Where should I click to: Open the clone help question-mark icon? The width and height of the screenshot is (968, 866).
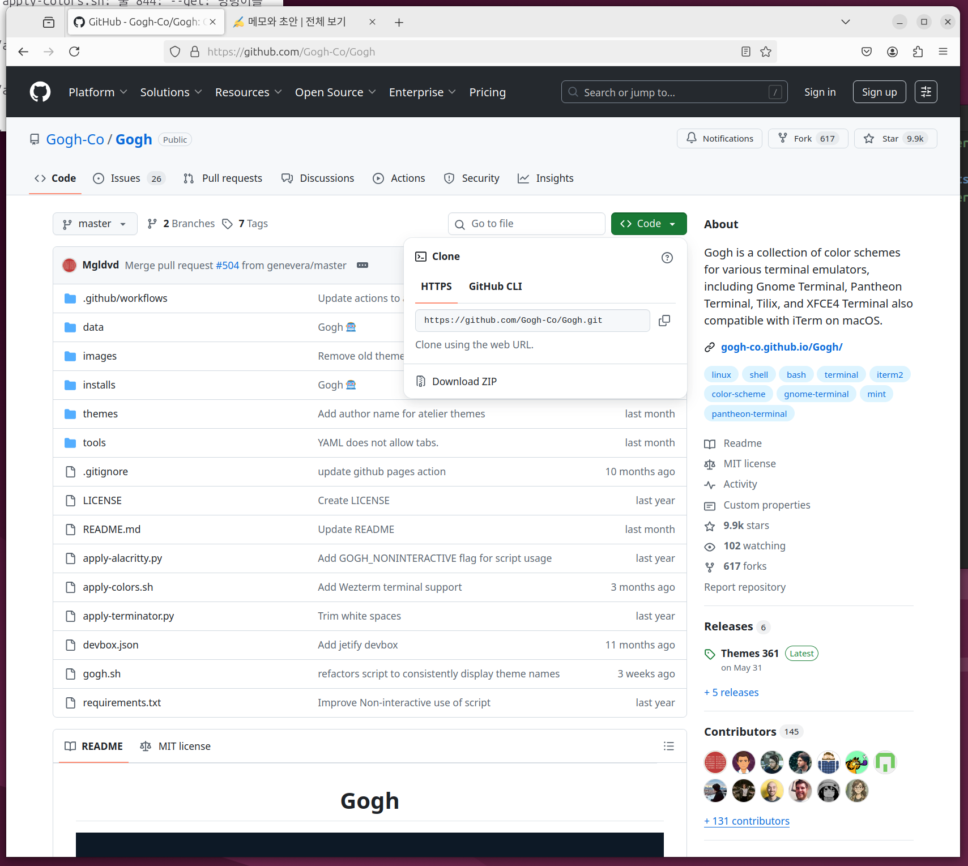click(667, 258)
